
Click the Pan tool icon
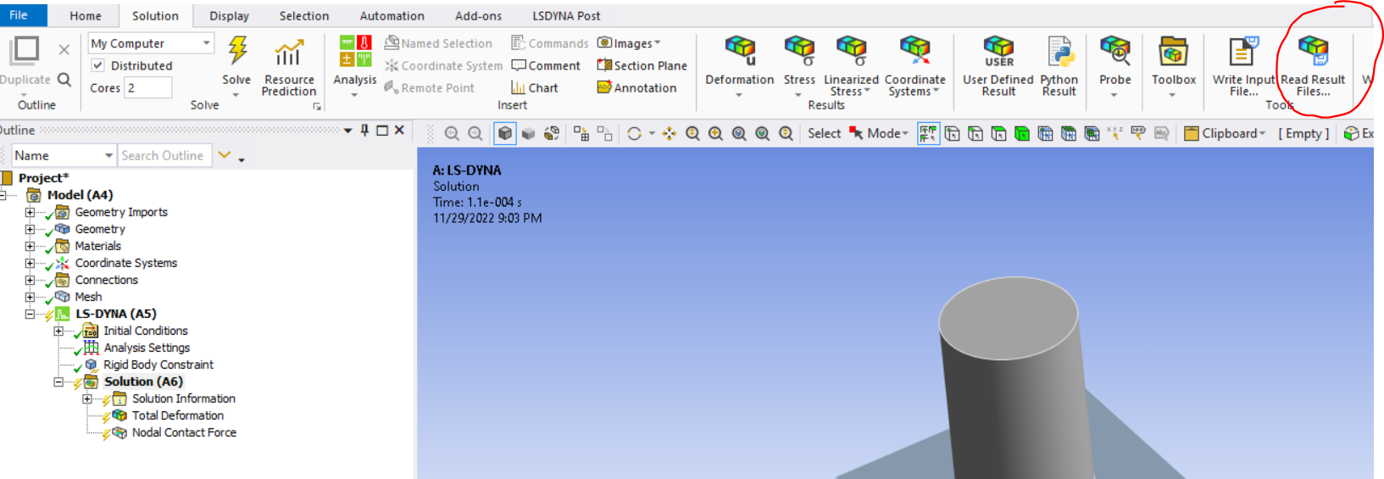click(670, 133)
